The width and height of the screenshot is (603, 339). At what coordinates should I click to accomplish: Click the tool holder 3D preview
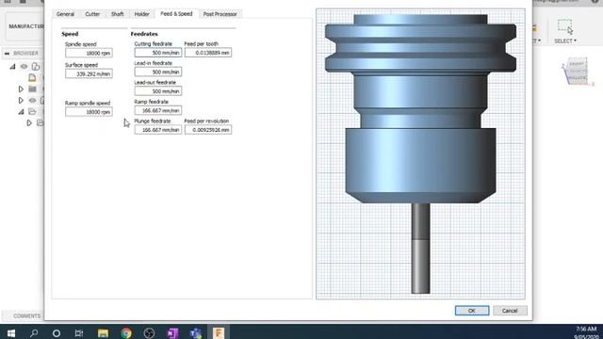coord(420,153)
